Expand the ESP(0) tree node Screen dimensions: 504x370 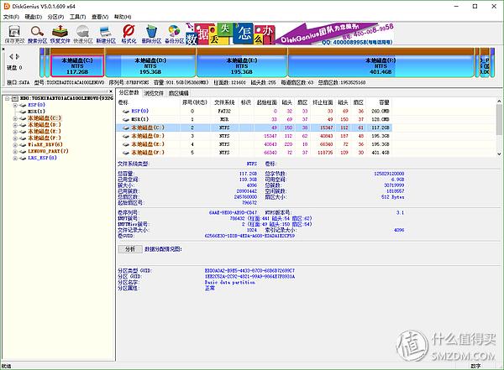14,105
